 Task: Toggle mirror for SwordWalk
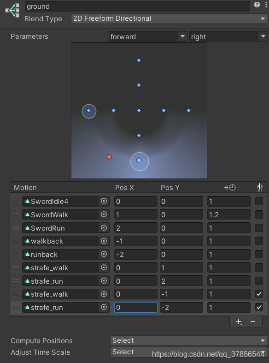pos(259,214)
